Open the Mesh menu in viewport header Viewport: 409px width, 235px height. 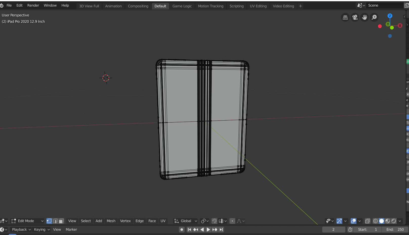(x=111, y=221)
